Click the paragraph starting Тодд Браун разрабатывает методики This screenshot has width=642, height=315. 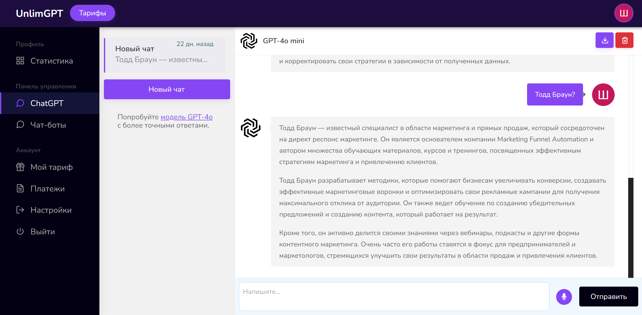pyautogui.click(x=443, y=197)
